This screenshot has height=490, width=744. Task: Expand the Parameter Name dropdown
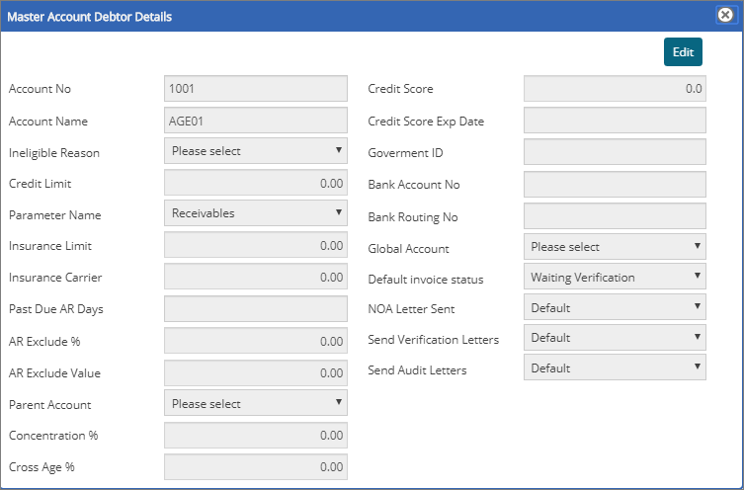(256, 213)
